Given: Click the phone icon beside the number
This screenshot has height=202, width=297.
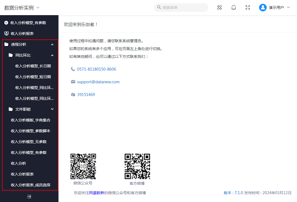Looking at the screenshot, I should pos(73,69).
